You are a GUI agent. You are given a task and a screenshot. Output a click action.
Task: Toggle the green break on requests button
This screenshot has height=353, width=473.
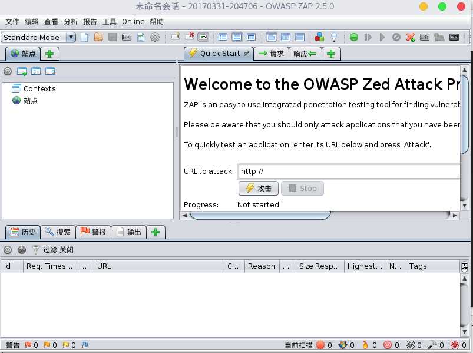[354, 37]
